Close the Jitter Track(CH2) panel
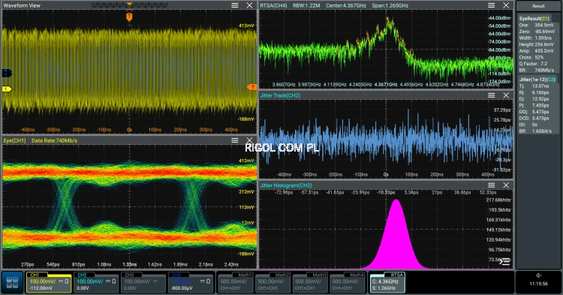 pos(506,95)
